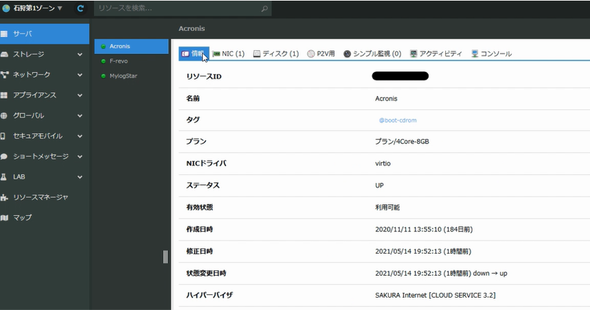Click the storage disk icon beside ストレージ

[4, 54]
